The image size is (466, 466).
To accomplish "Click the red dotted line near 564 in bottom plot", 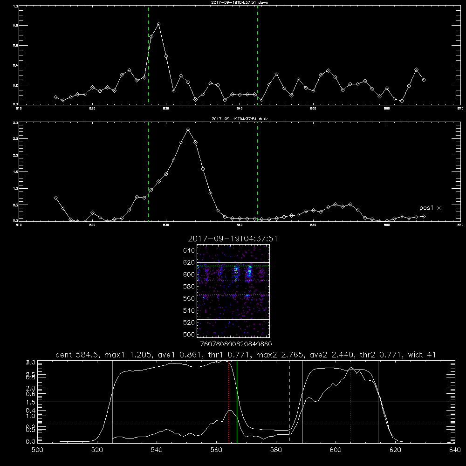I will (228, 402).
